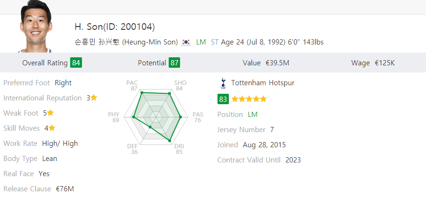The height and width of the screenshot is (197, 426).
Task: Click the South Korea flag icon
Action: [186, 42]
